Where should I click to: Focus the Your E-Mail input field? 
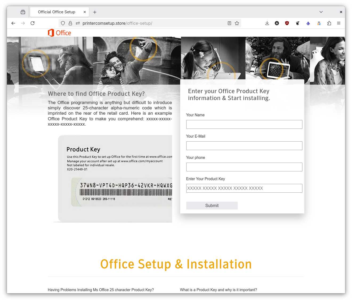244,146
